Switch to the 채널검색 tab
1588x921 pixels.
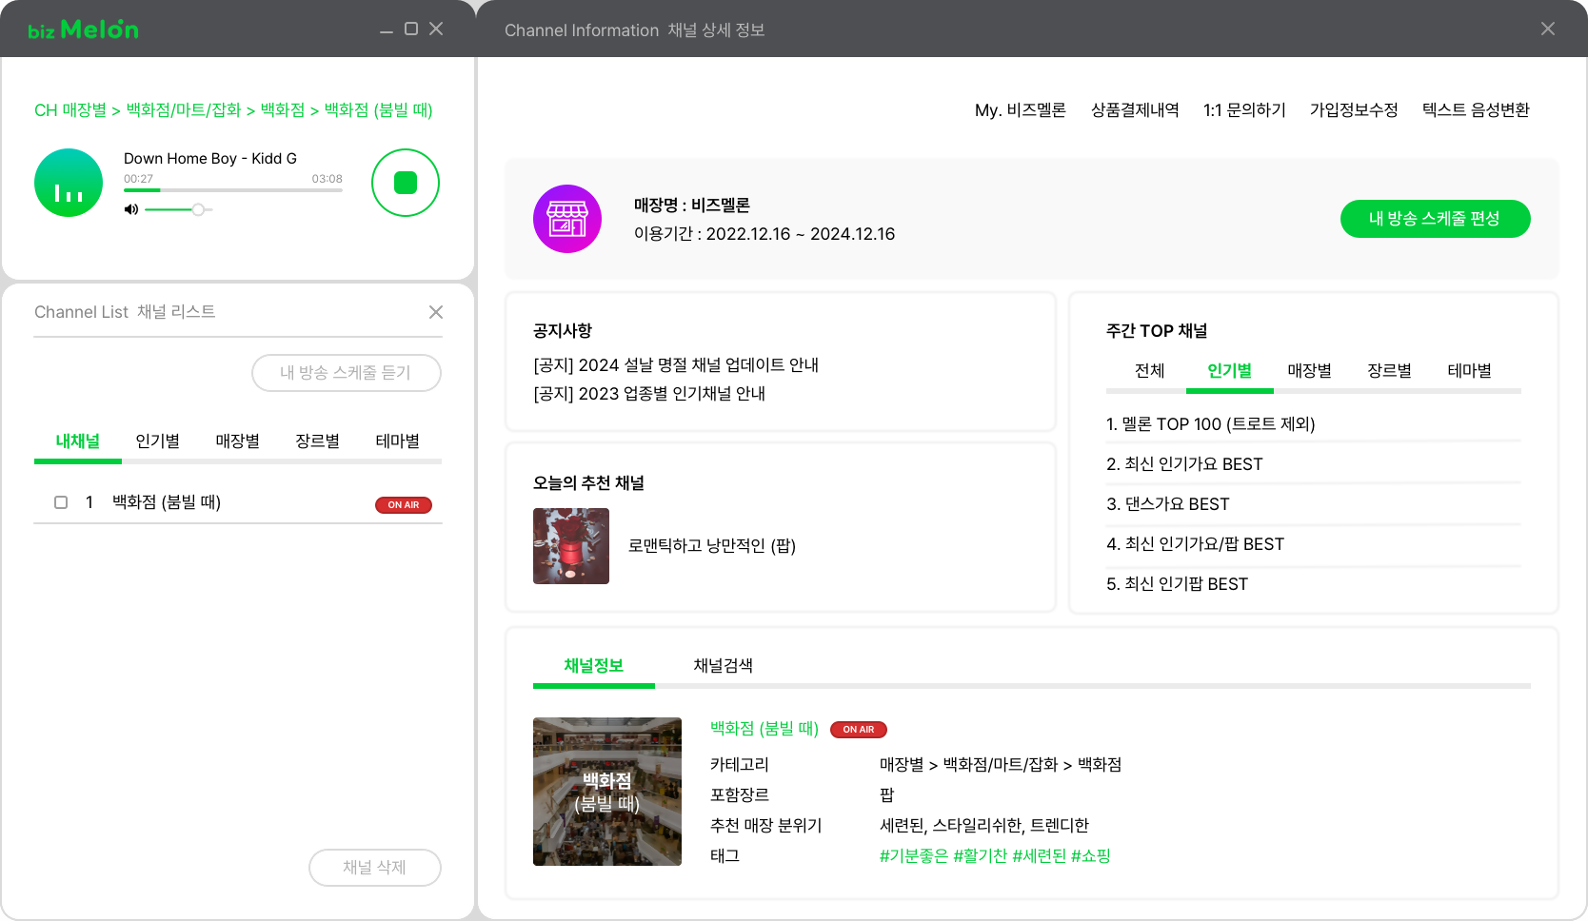coord(724,666)
